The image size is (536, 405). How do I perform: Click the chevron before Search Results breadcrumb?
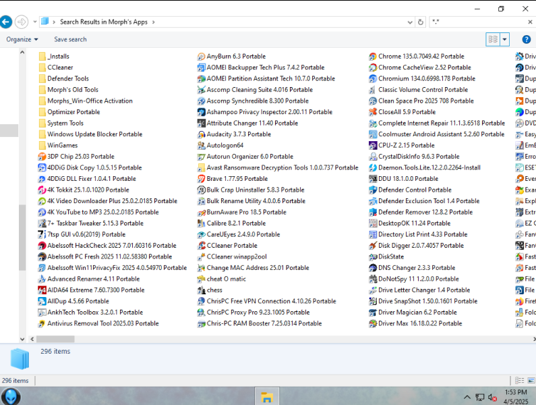coord(54,22)
